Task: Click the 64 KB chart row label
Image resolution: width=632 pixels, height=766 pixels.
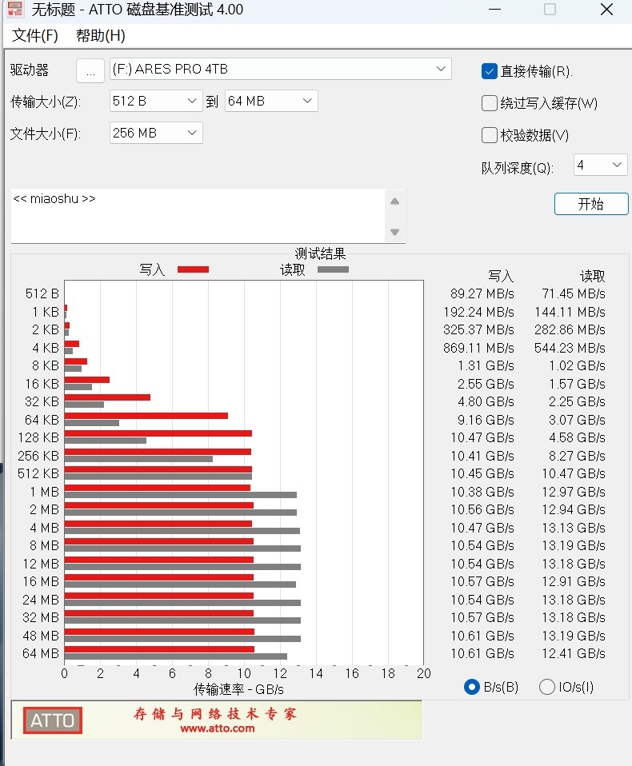Action: [x=42, y=420]
